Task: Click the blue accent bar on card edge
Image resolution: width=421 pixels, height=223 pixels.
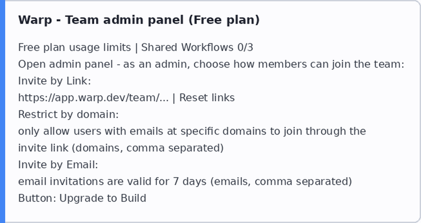Action: coord(3,111)
